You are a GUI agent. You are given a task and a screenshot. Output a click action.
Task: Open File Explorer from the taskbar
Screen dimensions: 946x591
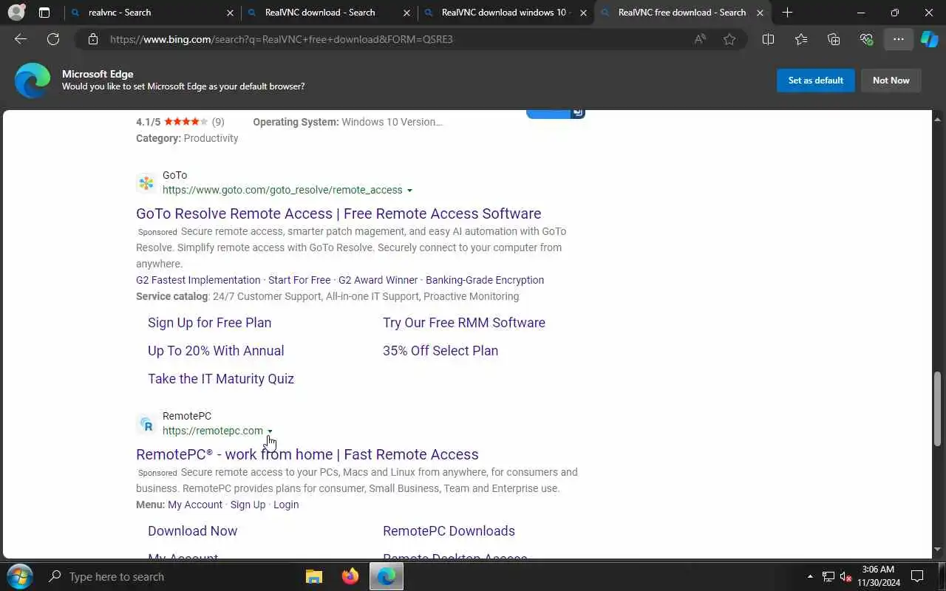[314, 576]
